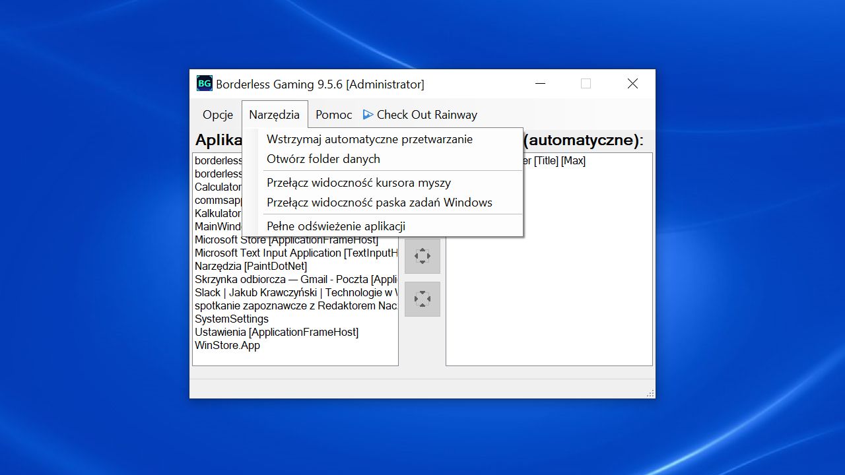
Task: Select SystemSettings in the applications list
Action: (295, 319)
